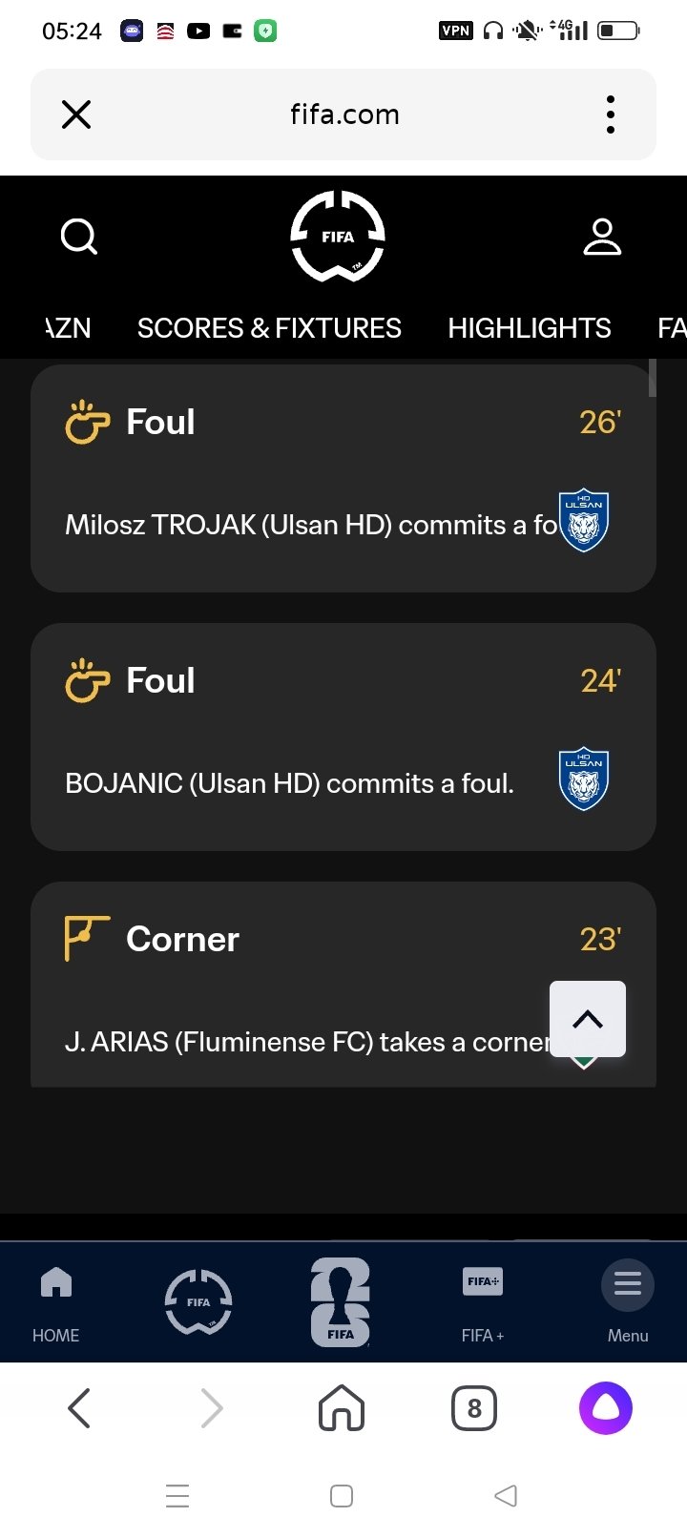Tap the Ulsan HD crest on the 26' foul
The image size is (687, 1538).
point(584,521)
